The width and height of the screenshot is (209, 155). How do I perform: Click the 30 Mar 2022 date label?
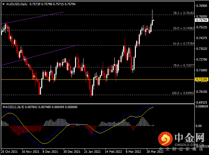pos(155,152)
